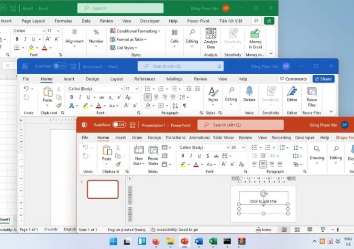Select slide 1 thumbnail in PowerPoint
The width and height of the screenshot is (354, 249).
[103, 189]
